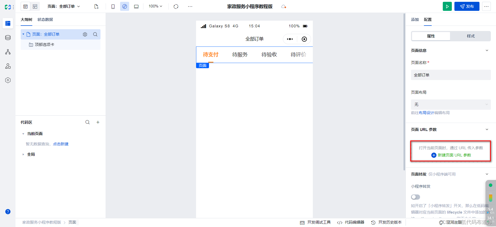Switch to the 配置 tab
Image resolution: width=496 pixels, height=227 pixels.
[428, 20]
